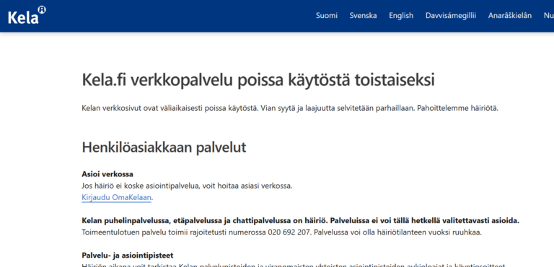Switch language to English

pyautogui.click(x=401, y=16)
